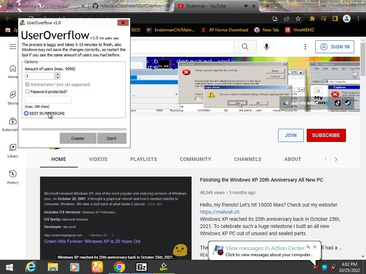Focus the password text field
The image size is (366, 274).
(48, 100)
